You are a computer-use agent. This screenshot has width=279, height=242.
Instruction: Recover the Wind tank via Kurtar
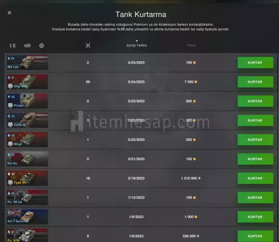coord(255,139)
